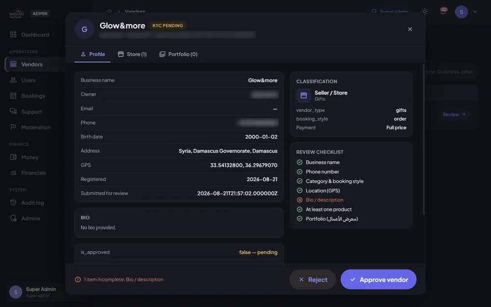Screen dimensions: 491x307
Task: Toggle the light/dark theme sun icon
Action: [425, 12]
